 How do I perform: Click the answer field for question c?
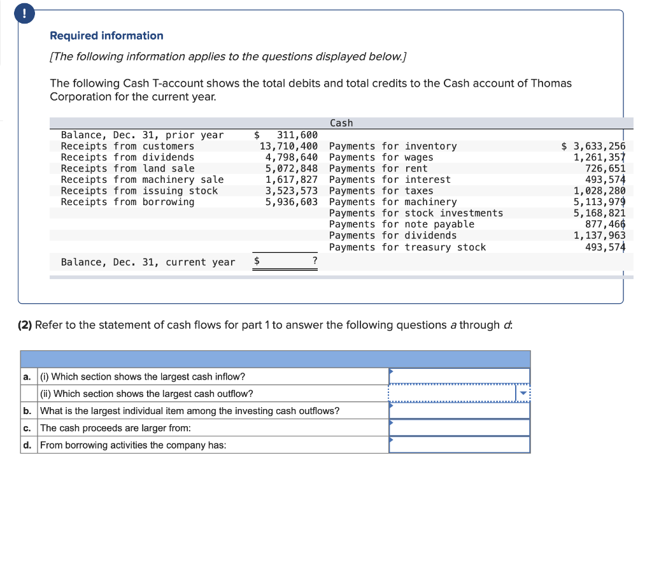point(460,427)
